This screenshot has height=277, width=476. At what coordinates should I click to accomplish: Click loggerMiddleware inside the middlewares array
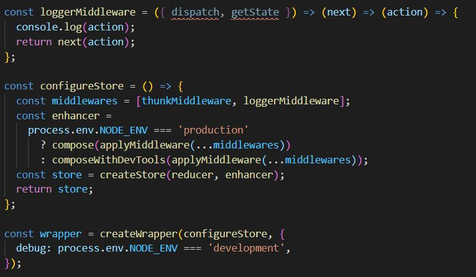click(x=291, y=101)
